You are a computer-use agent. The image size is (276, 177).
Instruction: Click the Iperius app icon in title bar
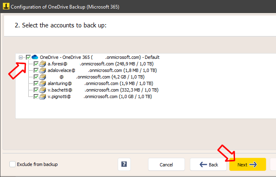point(5,7)
